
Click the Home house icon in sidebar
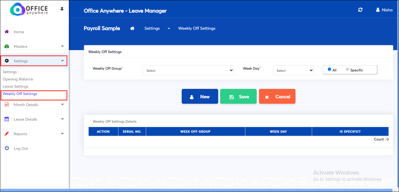coord(7,32)
